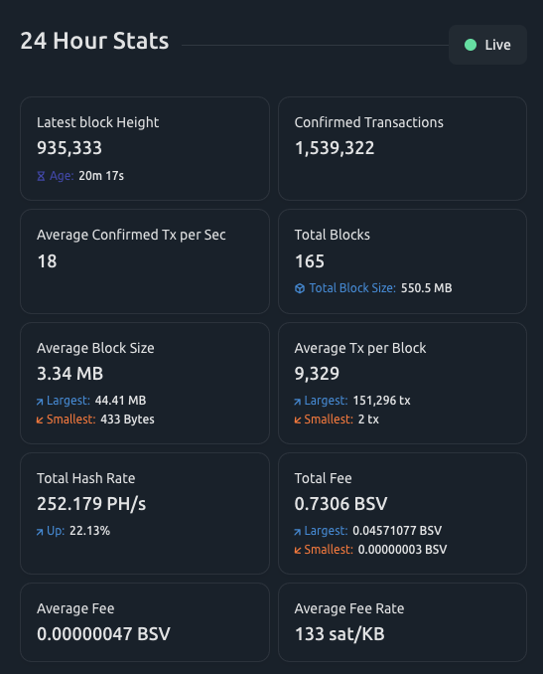Image resolution: width=543 pixels, height=674 pixels.
Task: Click the green Live indicator dot
Action: coord(471,45)
